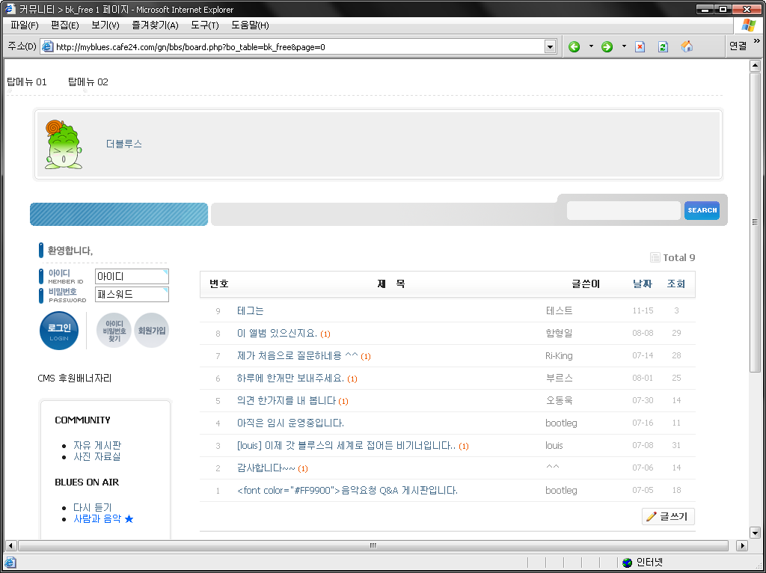
Task: Open post 하루에 한개만 보내주세요.
Action: (291, 378)
